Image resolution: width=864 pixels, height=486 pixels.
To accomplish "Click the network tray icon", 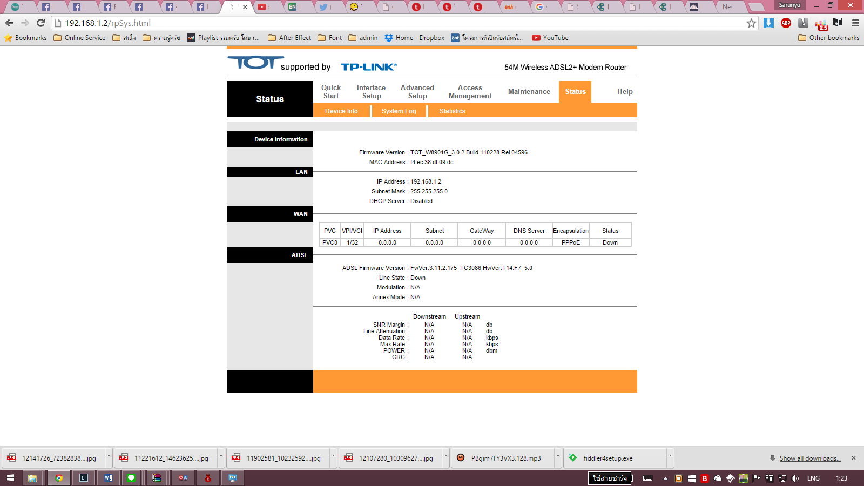I will pos(782,478).
